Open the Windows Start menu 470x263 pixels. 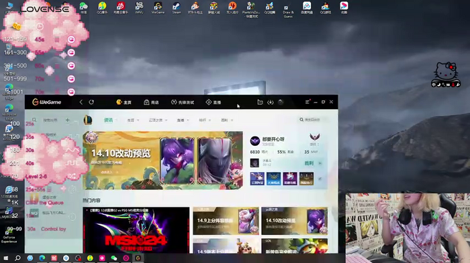point(5,258)
